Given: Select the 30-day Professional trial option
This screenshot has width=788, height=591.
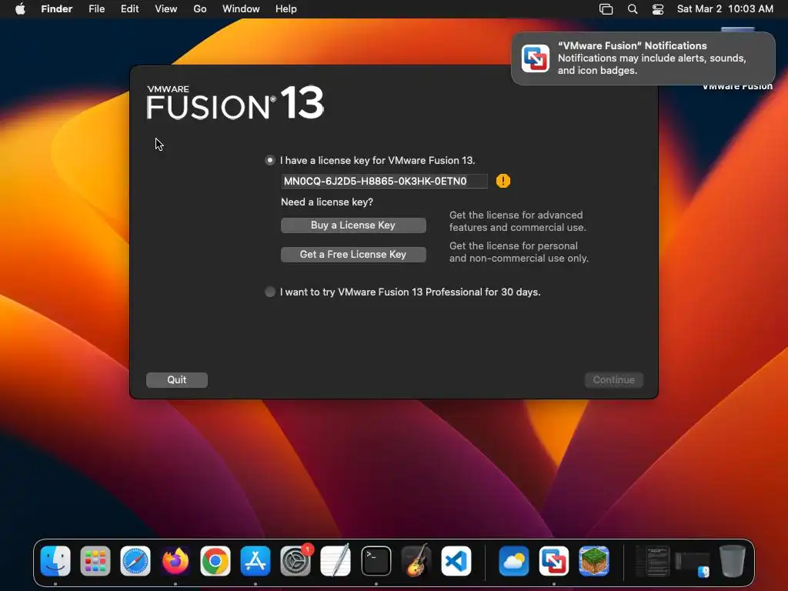Looking at the screenshot, I should point(270,292).
